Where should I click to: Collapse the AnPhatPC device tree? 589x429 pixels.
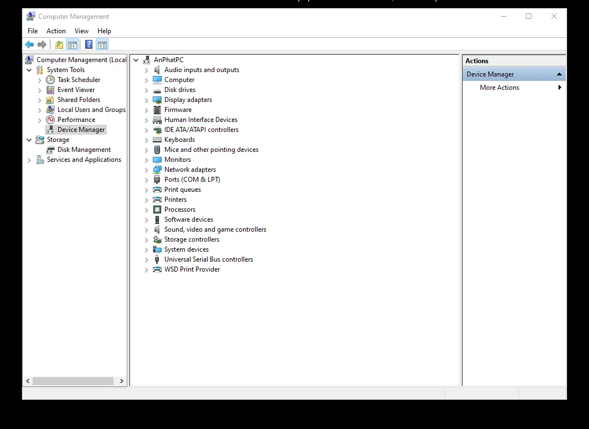pyautogui.click(x=136, y=59)
